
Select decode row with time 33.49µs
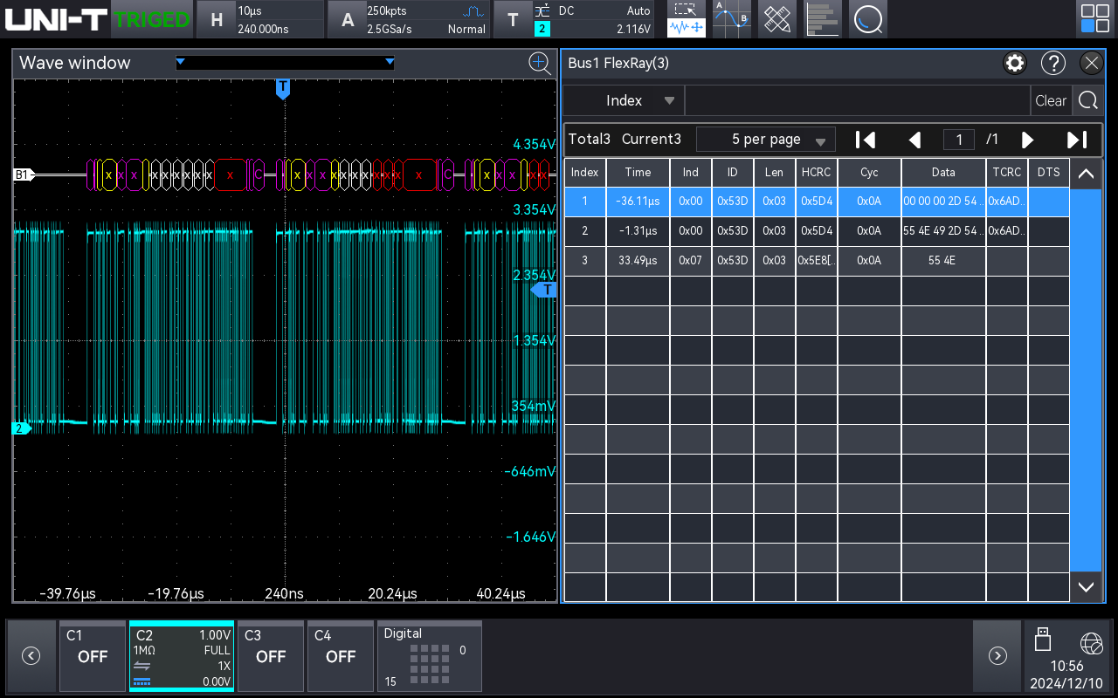[x=817, y=261]
